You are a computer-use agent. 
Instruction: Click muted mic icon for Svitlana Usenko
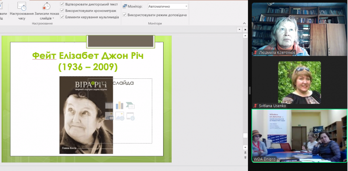pyautogui.click(x=255, y=106)
